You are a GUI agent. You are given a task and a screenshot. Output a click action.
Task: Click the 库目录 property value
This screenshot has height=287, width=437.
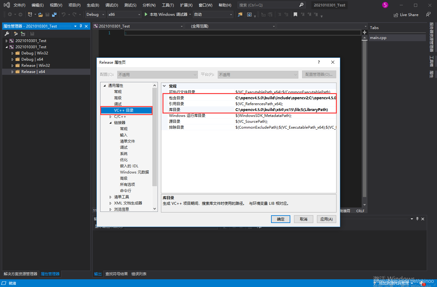coord(281,109)
